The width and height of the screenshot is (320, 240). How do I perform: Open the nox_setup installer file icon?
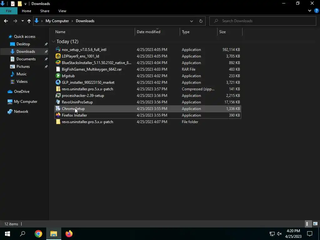tap(58, 50)
